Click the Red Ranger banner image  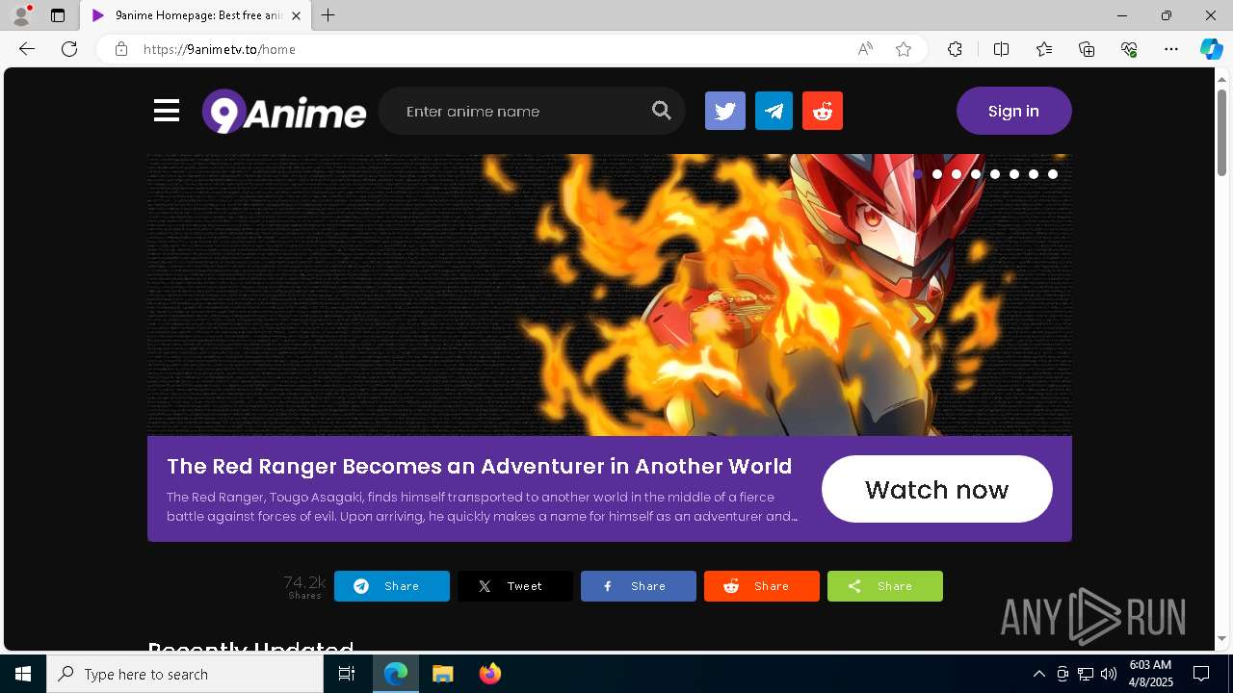pyautogui.click(x=609, y=295)
